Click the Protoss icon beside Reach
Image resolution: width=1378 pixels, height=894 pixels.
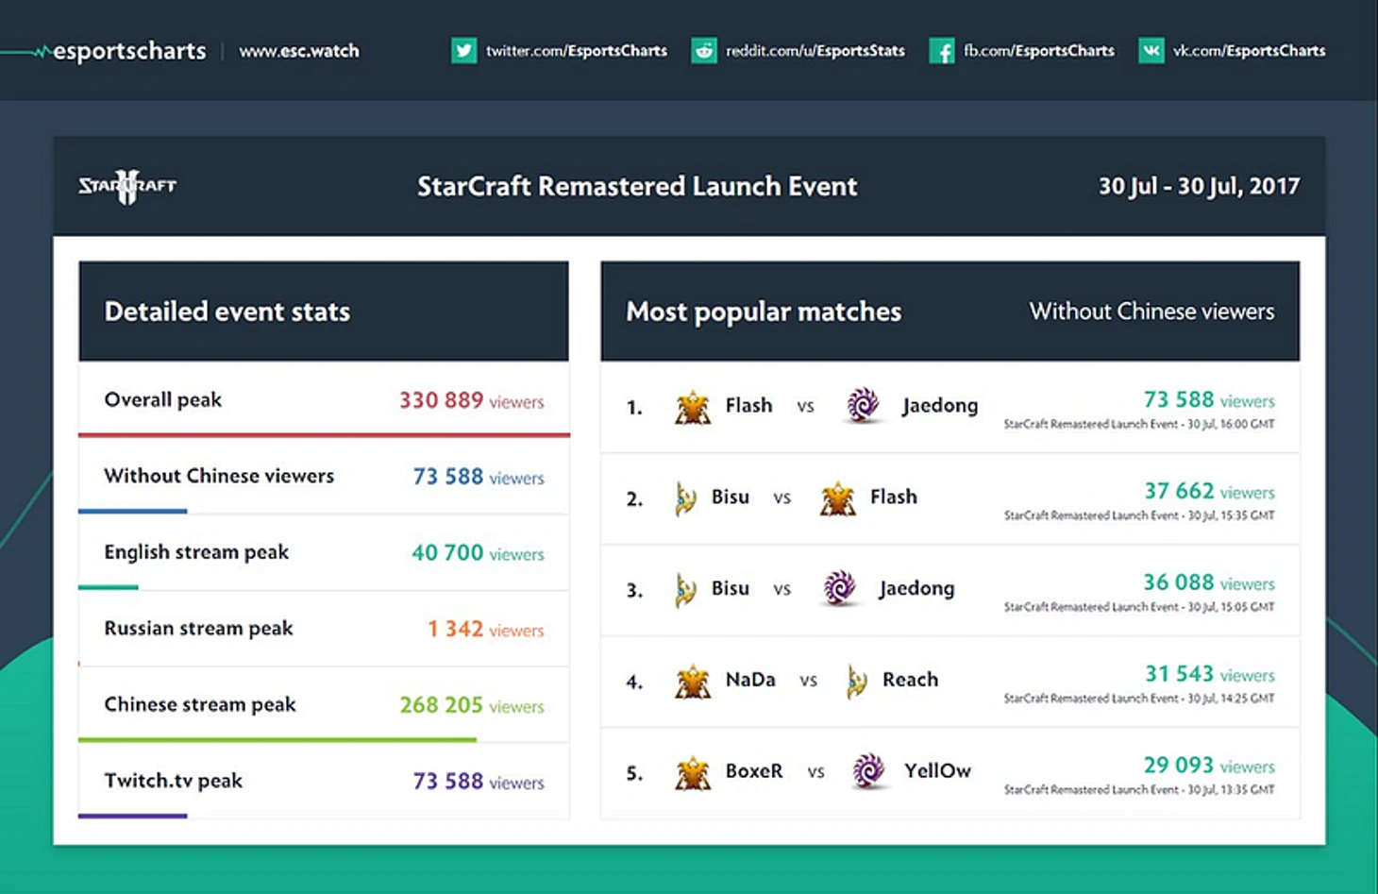coord(857,681)
